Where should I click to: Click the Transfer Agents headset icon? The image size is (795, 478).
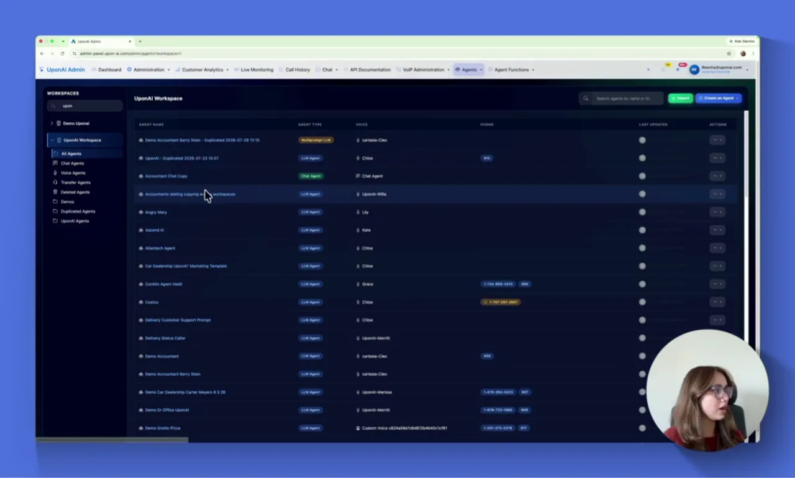point(55,183)
